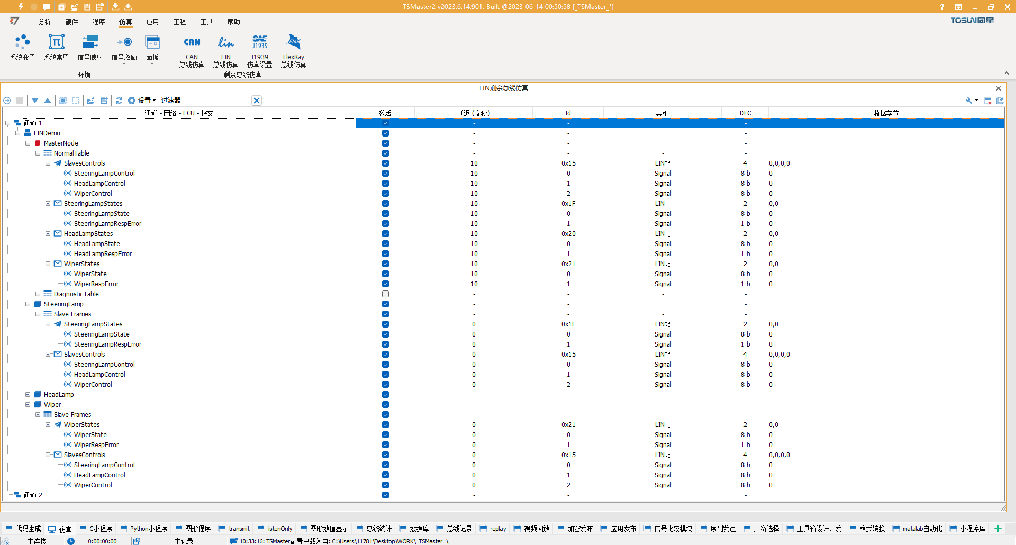This screenshot has width=1016, height=545.
Task: Clear the 过滤器 filter with the X button
Action: (257, 100)
